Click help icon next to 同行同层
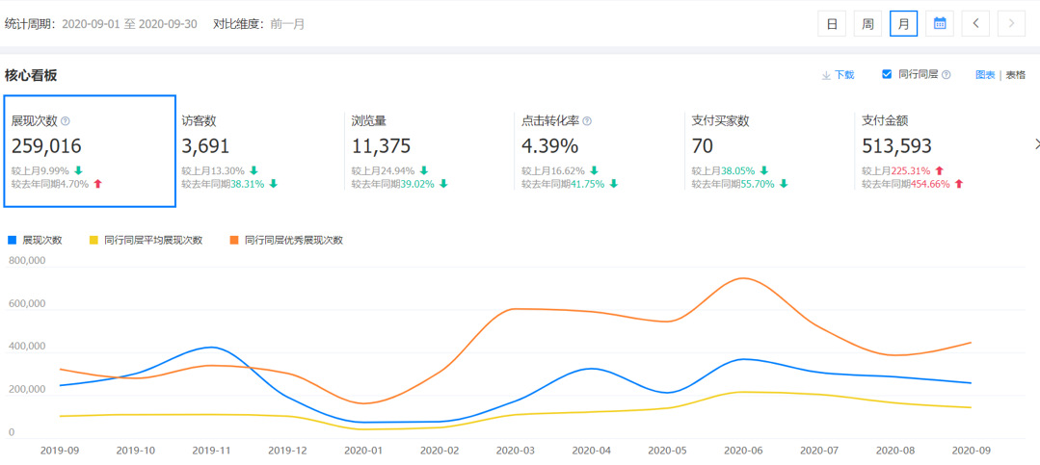This screenshot has height=465, width=1040. coord(946,75)
